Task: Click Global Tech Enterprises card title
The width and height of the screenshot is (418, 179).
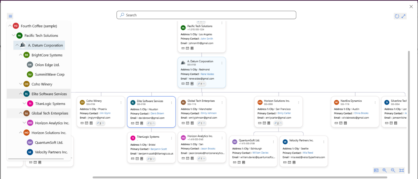Action: [x=201, y=101]
